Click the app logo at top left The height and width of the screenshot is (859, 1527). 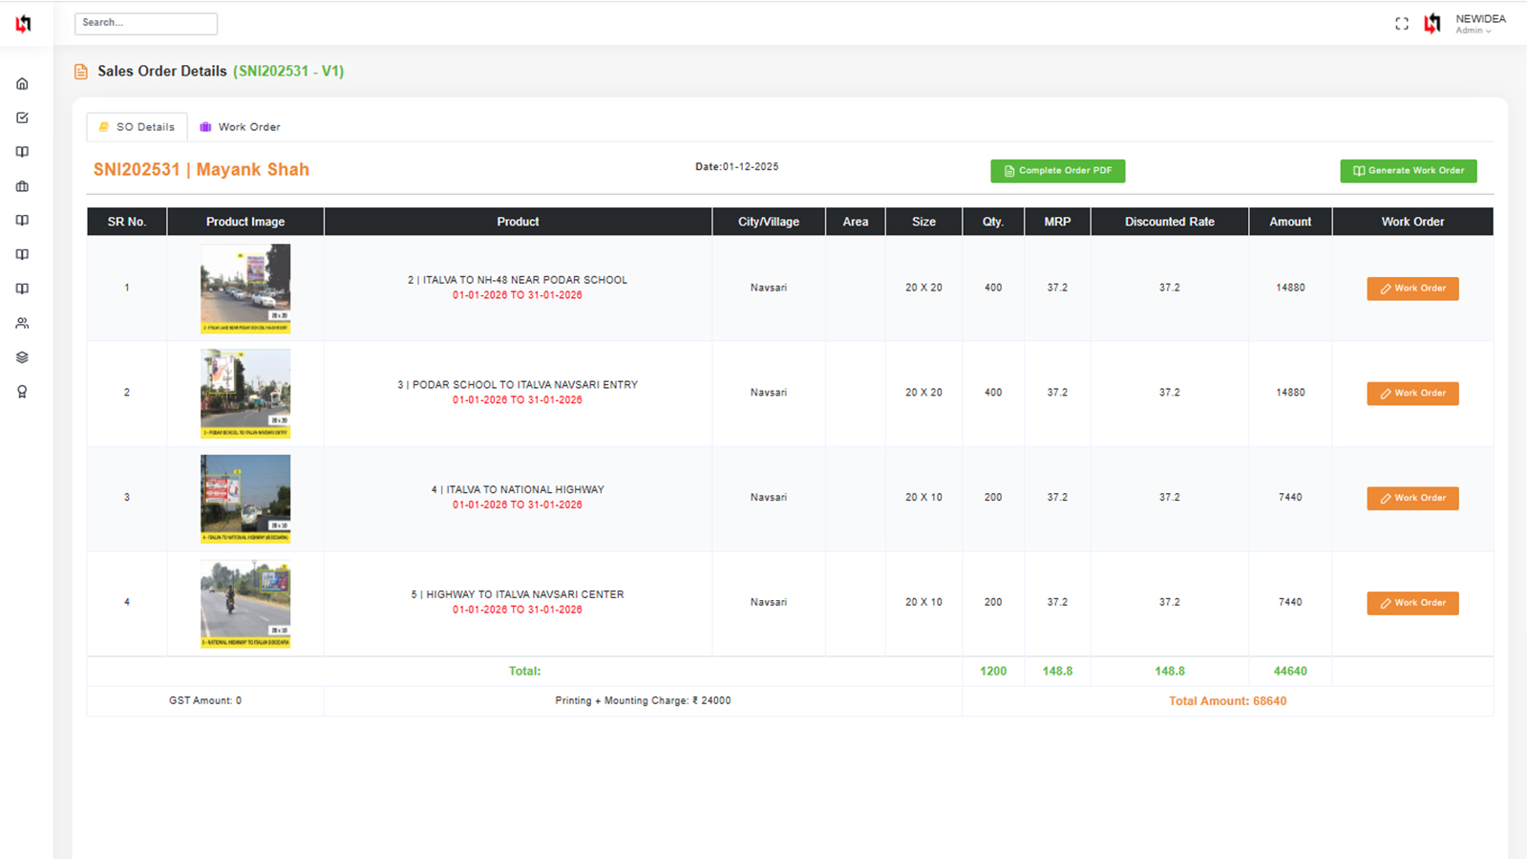click(x=23, y=24)
